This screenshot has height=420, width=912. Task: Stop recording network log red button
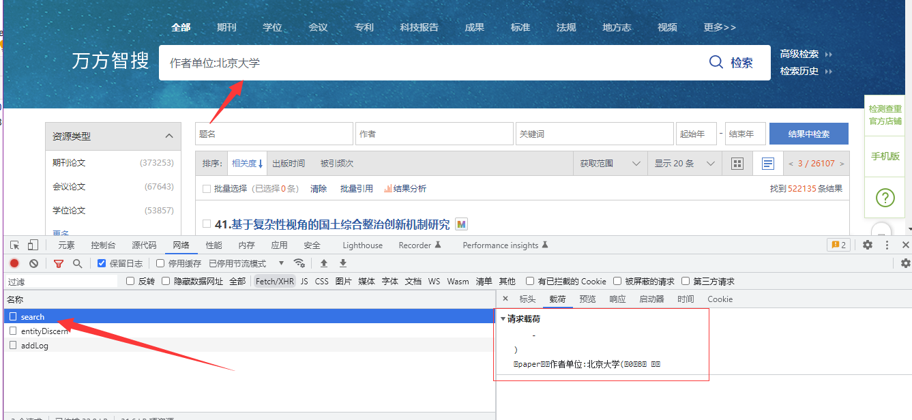point(14,263)
